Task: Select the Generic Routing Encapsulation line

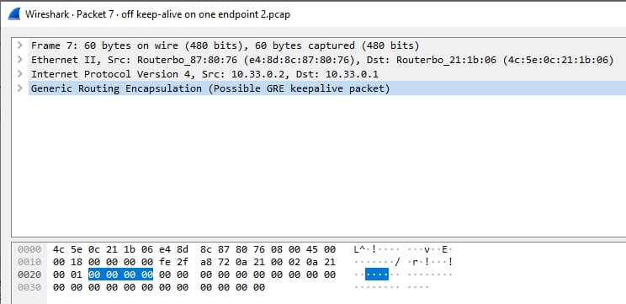Action: pos(327,88)
